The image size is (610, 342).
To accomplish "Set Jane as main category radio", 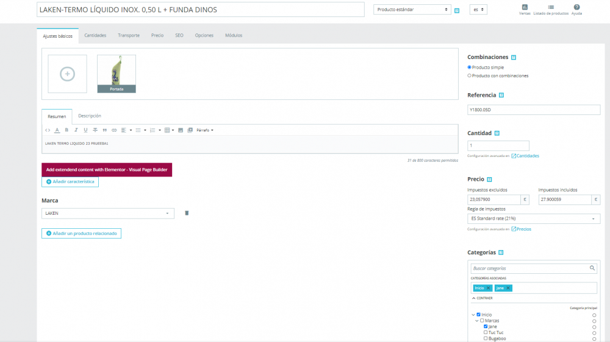I will 594,327.
